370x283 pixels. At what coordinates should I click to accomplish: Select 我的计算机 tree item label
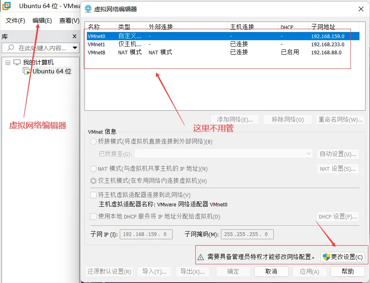[38, 62]
